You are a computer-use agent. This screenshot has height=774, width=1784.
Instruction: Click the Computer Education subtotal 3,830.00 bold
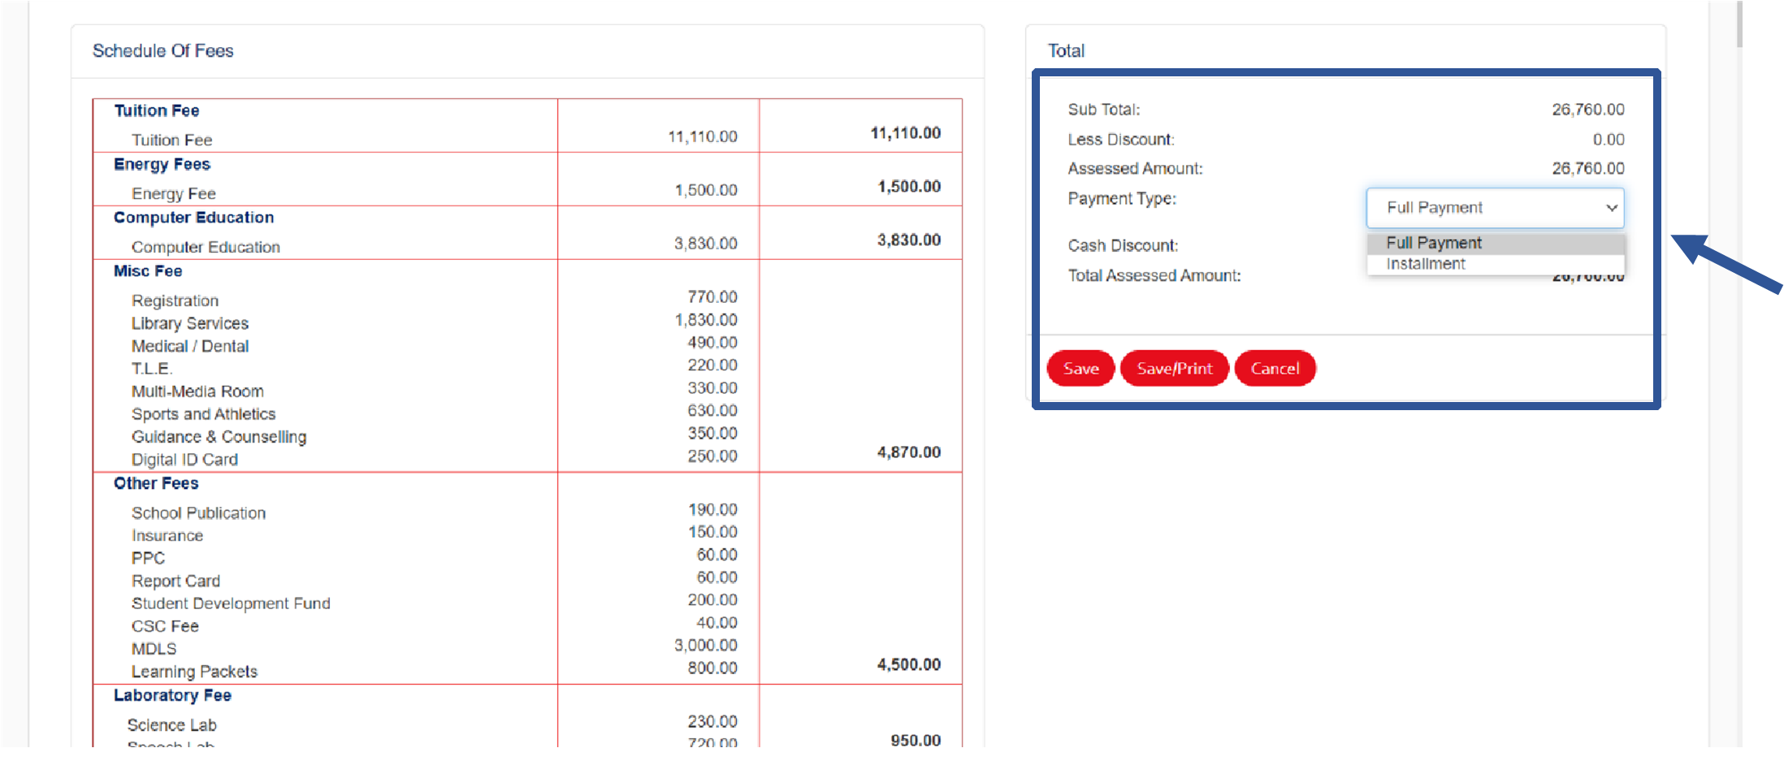(x=908, y=240)
